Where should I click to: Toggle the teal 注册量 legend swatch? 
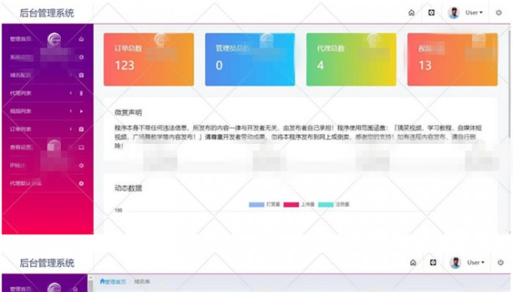pos(326,205)
